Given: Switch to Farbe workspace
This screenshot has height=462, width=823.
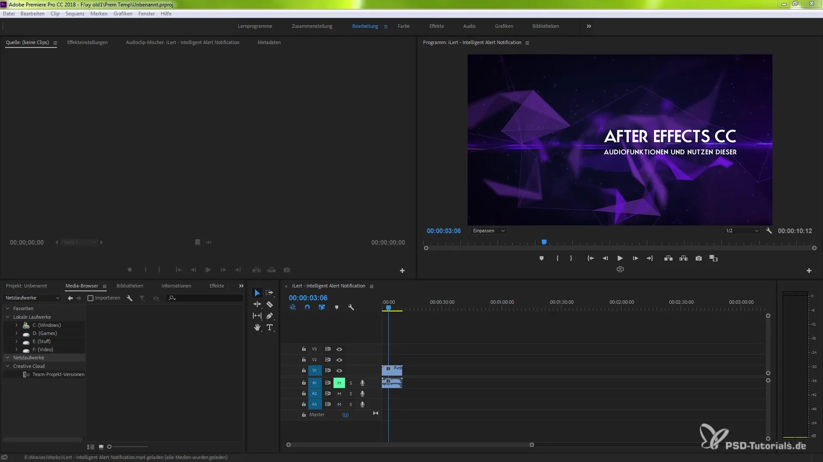Looking at the screenshot, I should coord(403,26).
